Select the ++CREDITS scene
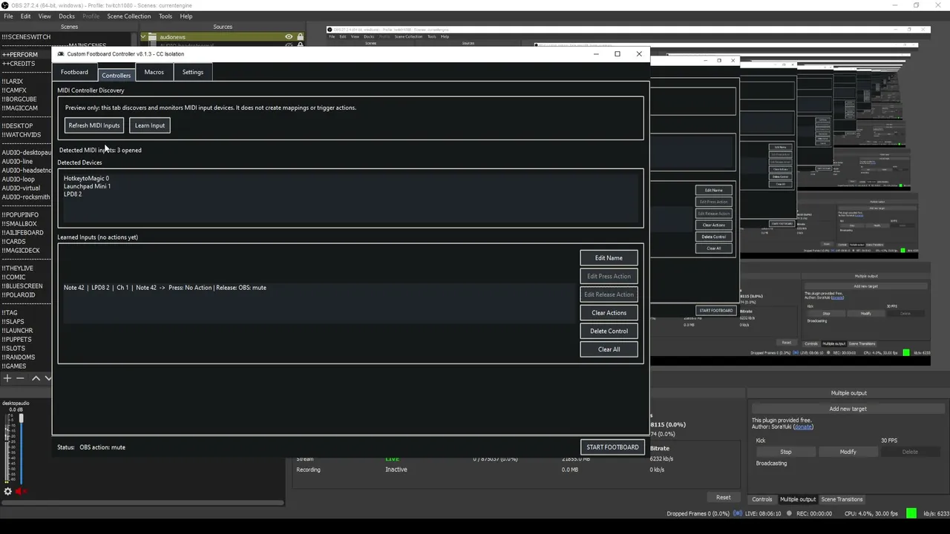The width and height of the screenshot is (950, 534). click(x=19, y=64)
